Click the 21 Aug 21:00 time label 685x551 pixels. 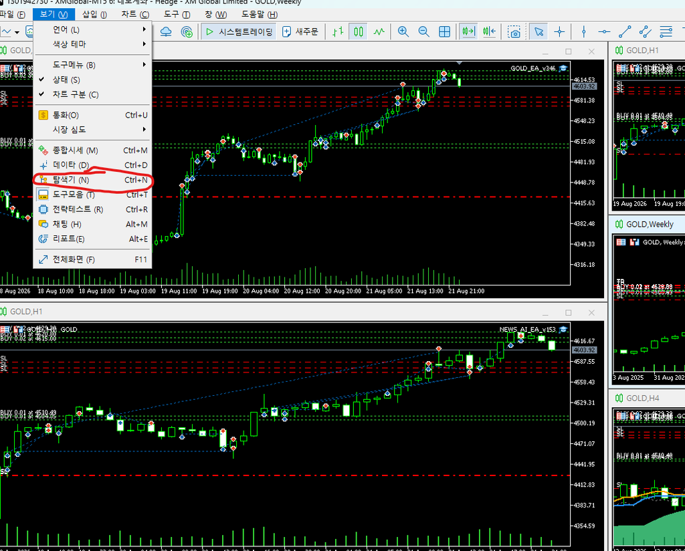(x=466, y=292)
